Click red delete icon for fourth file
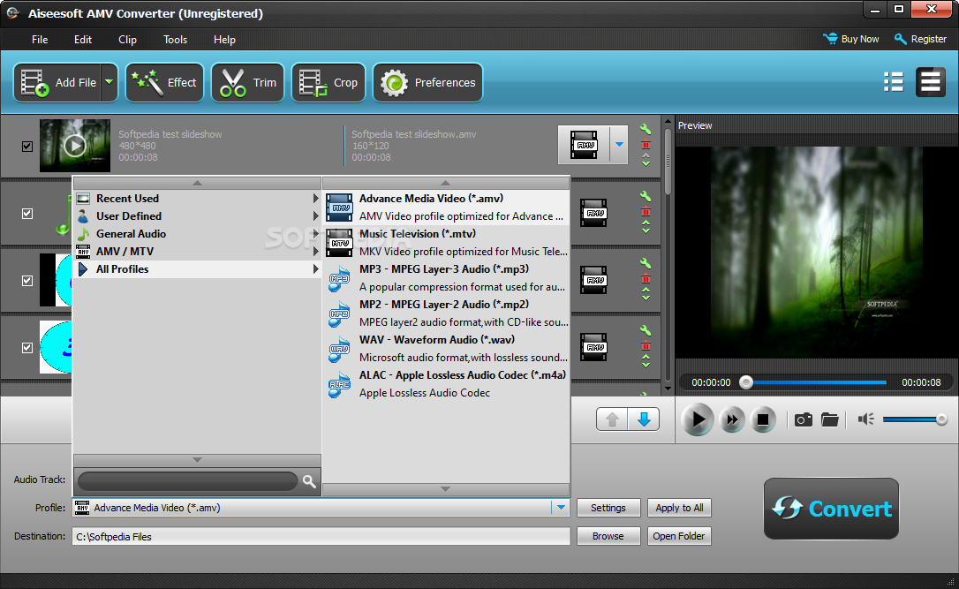Image resolution: width=959 pixels, height=589 pixels. [x=646, y=345]
